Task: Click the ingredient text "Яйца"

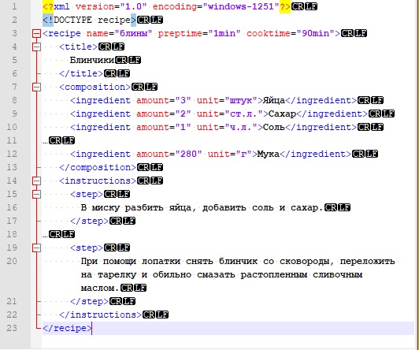Action: (274, 101)
